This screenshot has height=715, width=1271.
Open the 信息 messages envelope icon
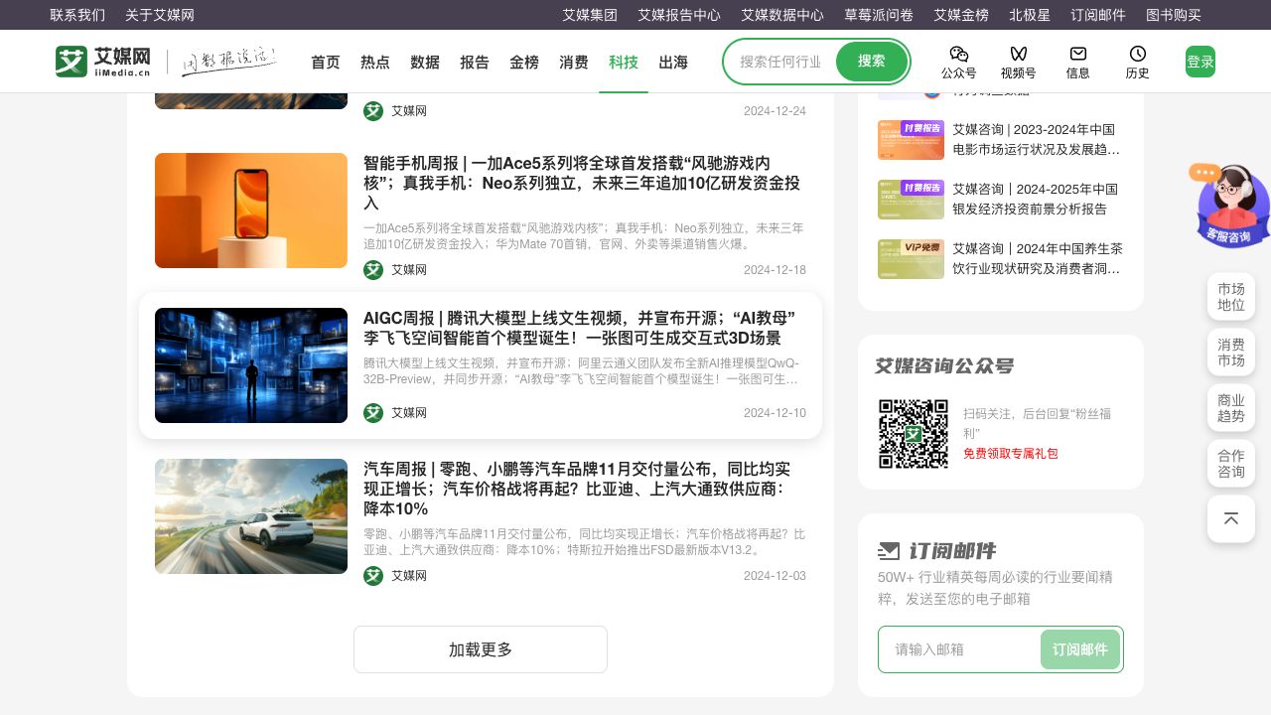point(1077,55)
